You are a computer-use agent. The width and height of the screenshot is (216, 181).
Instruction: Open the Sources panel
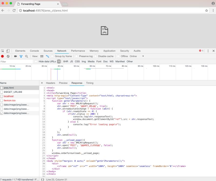(48, 51)
